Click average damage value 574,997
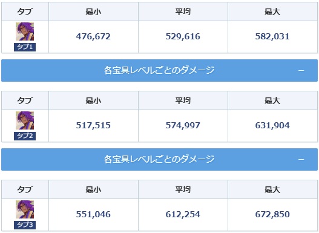Screen dimensions: 319x233 [x=183, y=125]
